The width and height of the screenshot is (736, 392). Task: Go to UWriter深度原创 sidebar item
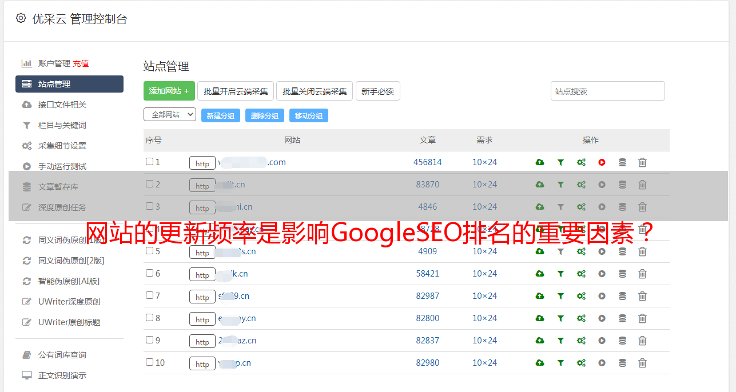pyautogui.click(x=69, y=302)
